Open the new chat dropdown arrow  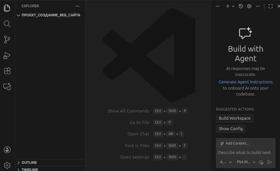click(x=233, y=6)
